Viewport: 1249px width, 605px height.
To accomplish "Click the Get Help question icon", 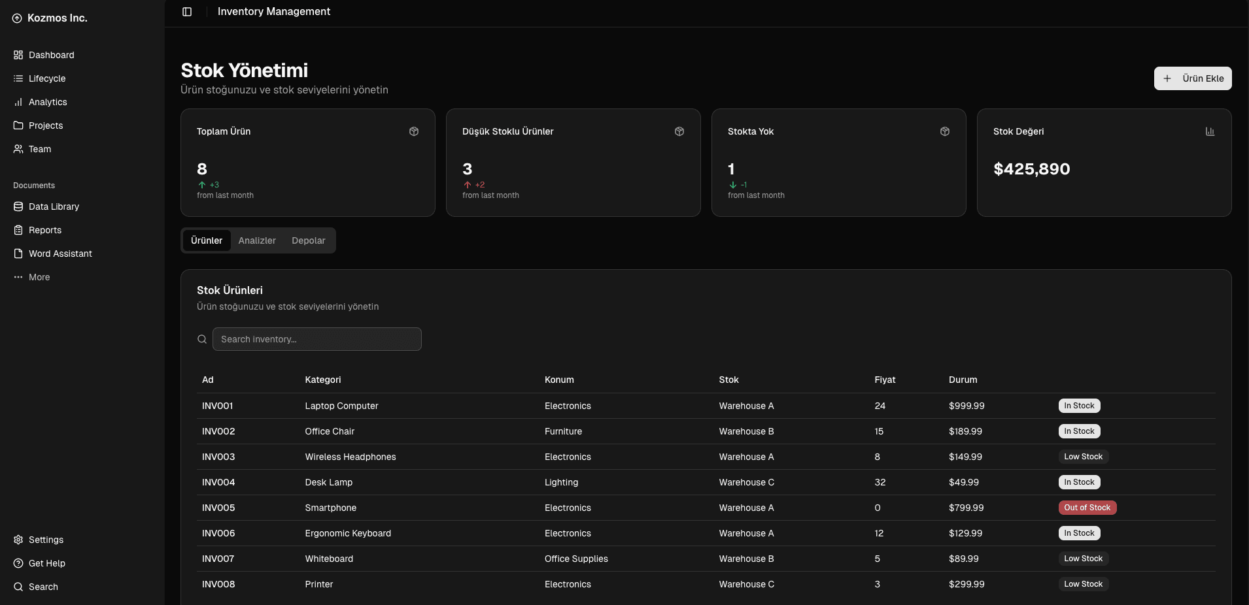I will click(18, 563).
